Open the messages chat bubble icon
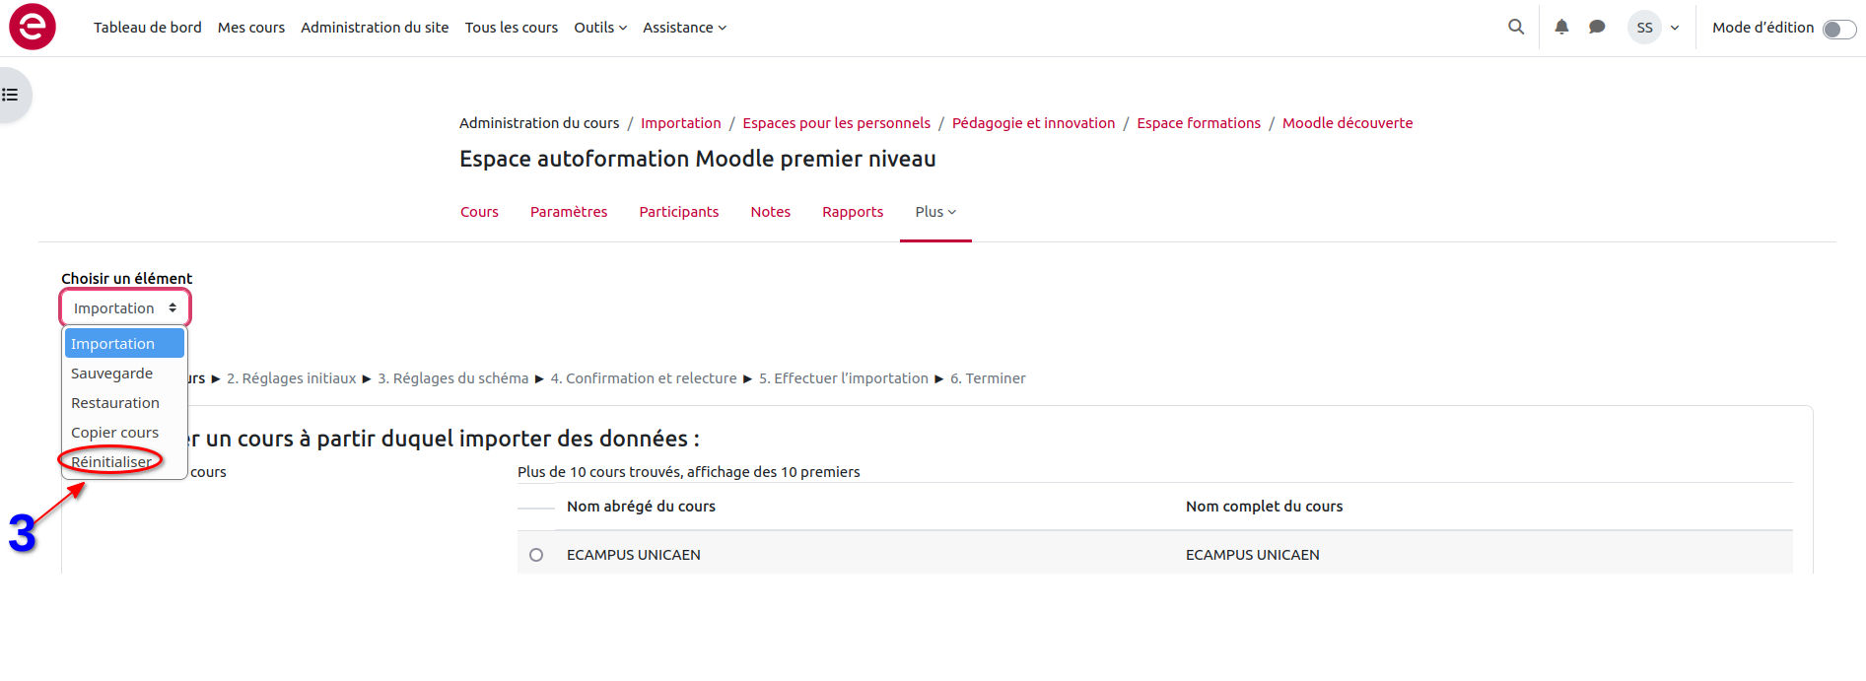The width and height of the screenshot is (1866, 681). (x=1597, y=28)
